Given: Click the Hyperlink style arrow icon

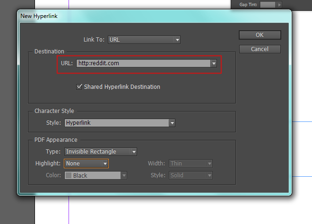Looking at the screenshot, I should [172, 123].
